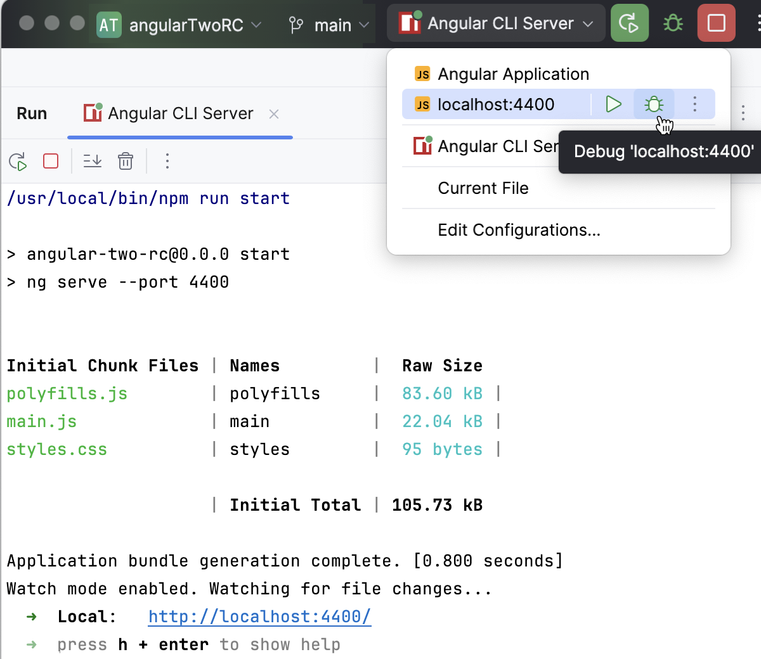
Task: Expand the Angular CLI Server configuration selector
Action: pos(497,23)
